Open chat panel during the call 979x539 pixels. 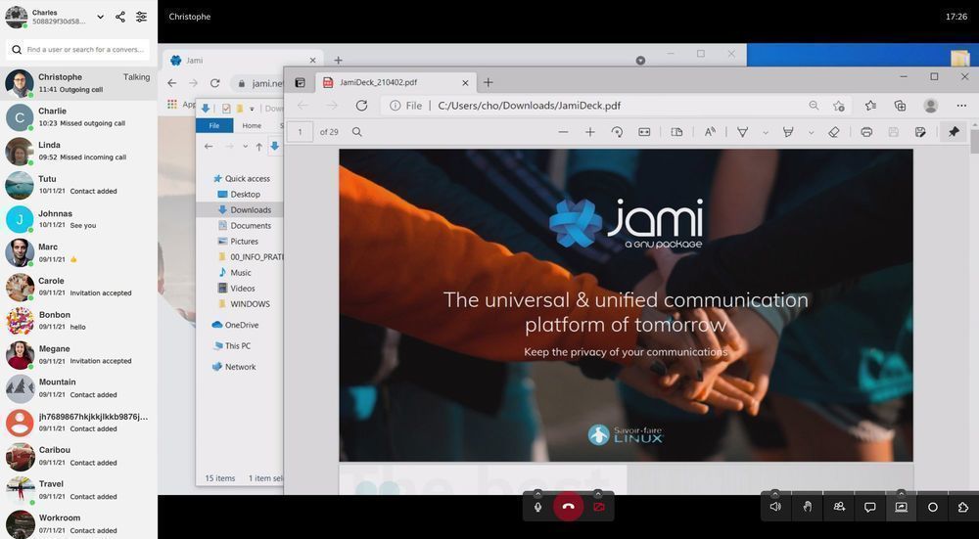pos(869,507)
